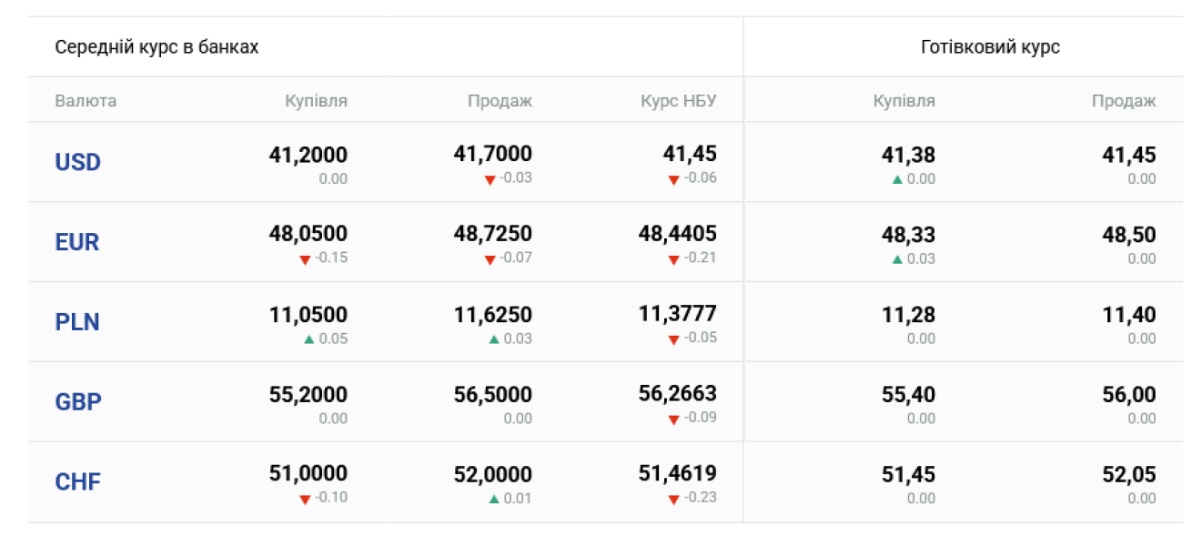Click the "Курс НБУ" column header
The image size is (1202, 546).
tap(678, 101)
